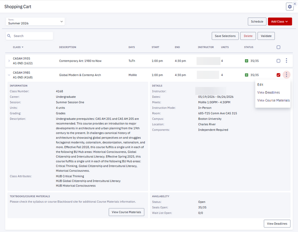Click the STATUS column header

pyautogui.click(x=249, y=47)
